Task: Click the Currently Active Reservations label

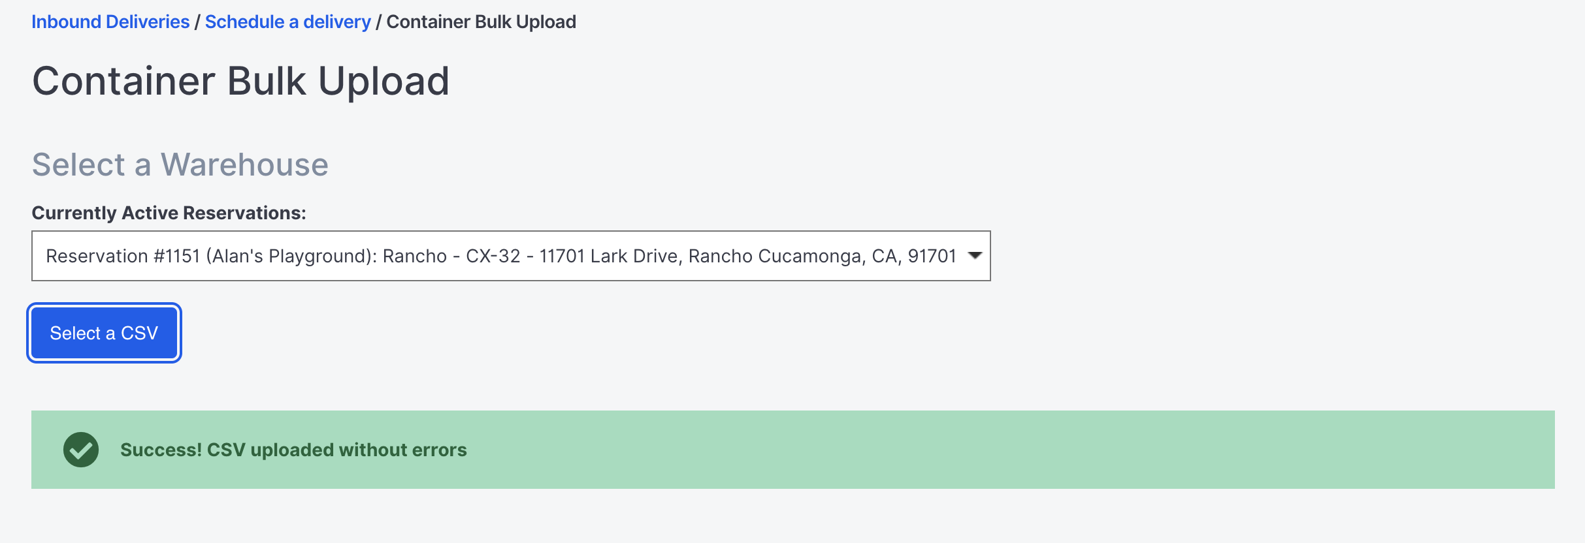Action: pos(169,213)
